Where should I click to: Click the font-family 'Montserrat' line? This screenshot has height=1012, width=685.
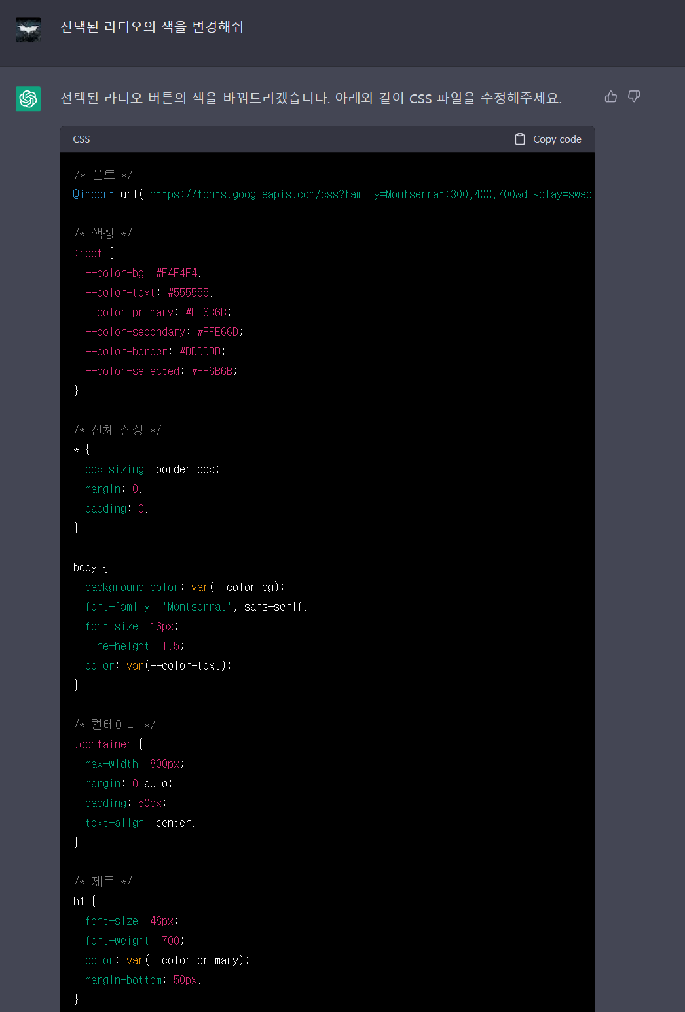pos(196,607)
